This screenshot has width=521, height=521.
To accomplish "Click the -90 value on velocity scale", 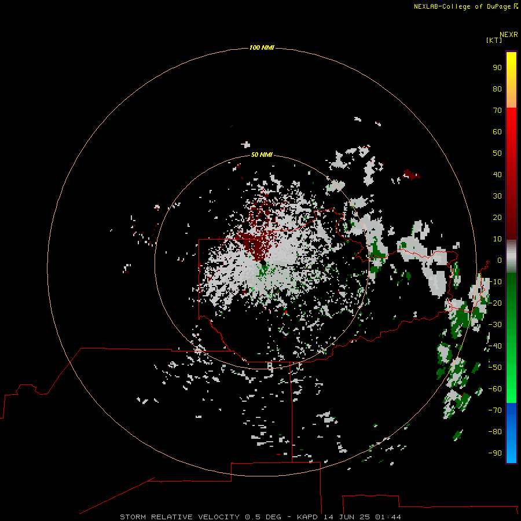I will coord(495,453).
